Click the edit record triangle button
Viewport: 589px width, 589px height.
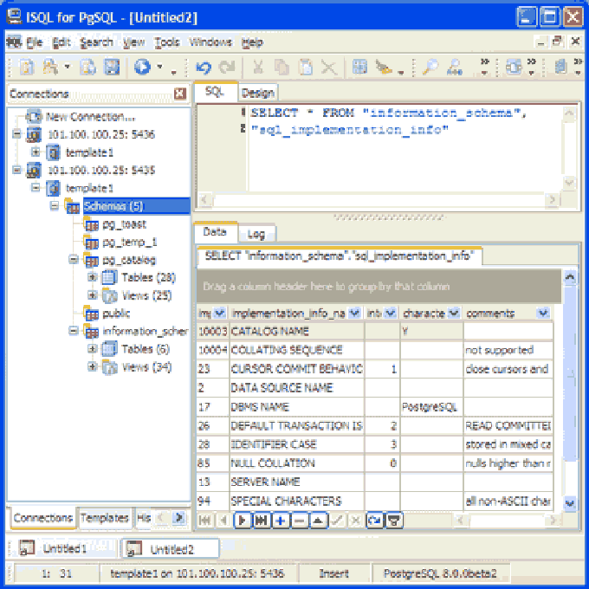(318, 521)
